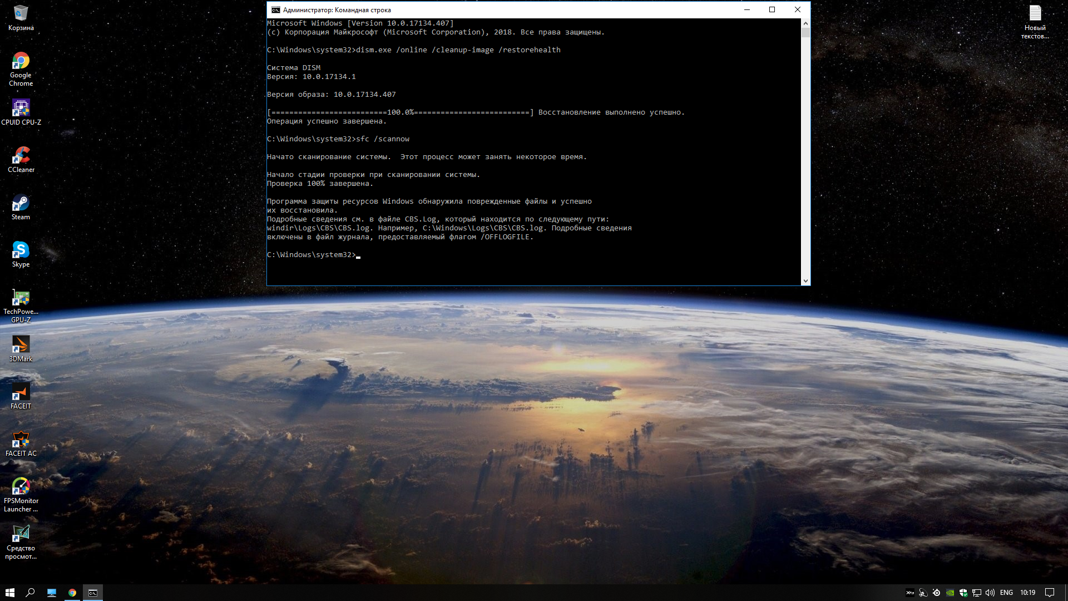Click scroll down arrow in command prompt
The image size is (1068, 601).
click(x=805, y=281)
